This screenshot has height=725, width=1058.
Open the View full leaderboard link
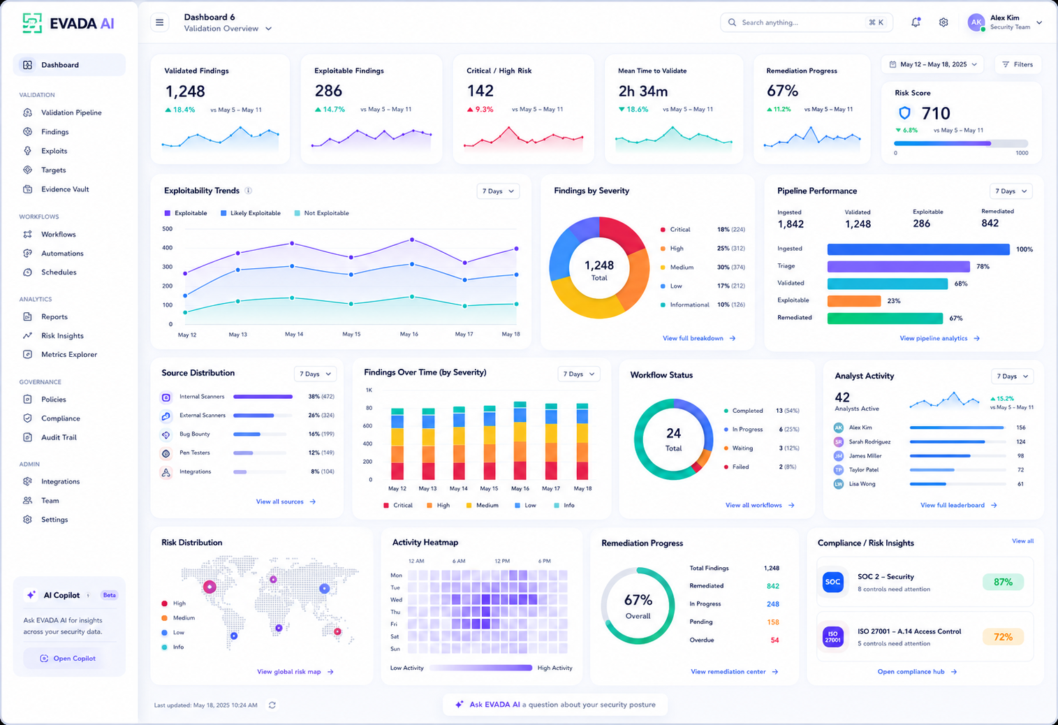[x=958, y=505]
